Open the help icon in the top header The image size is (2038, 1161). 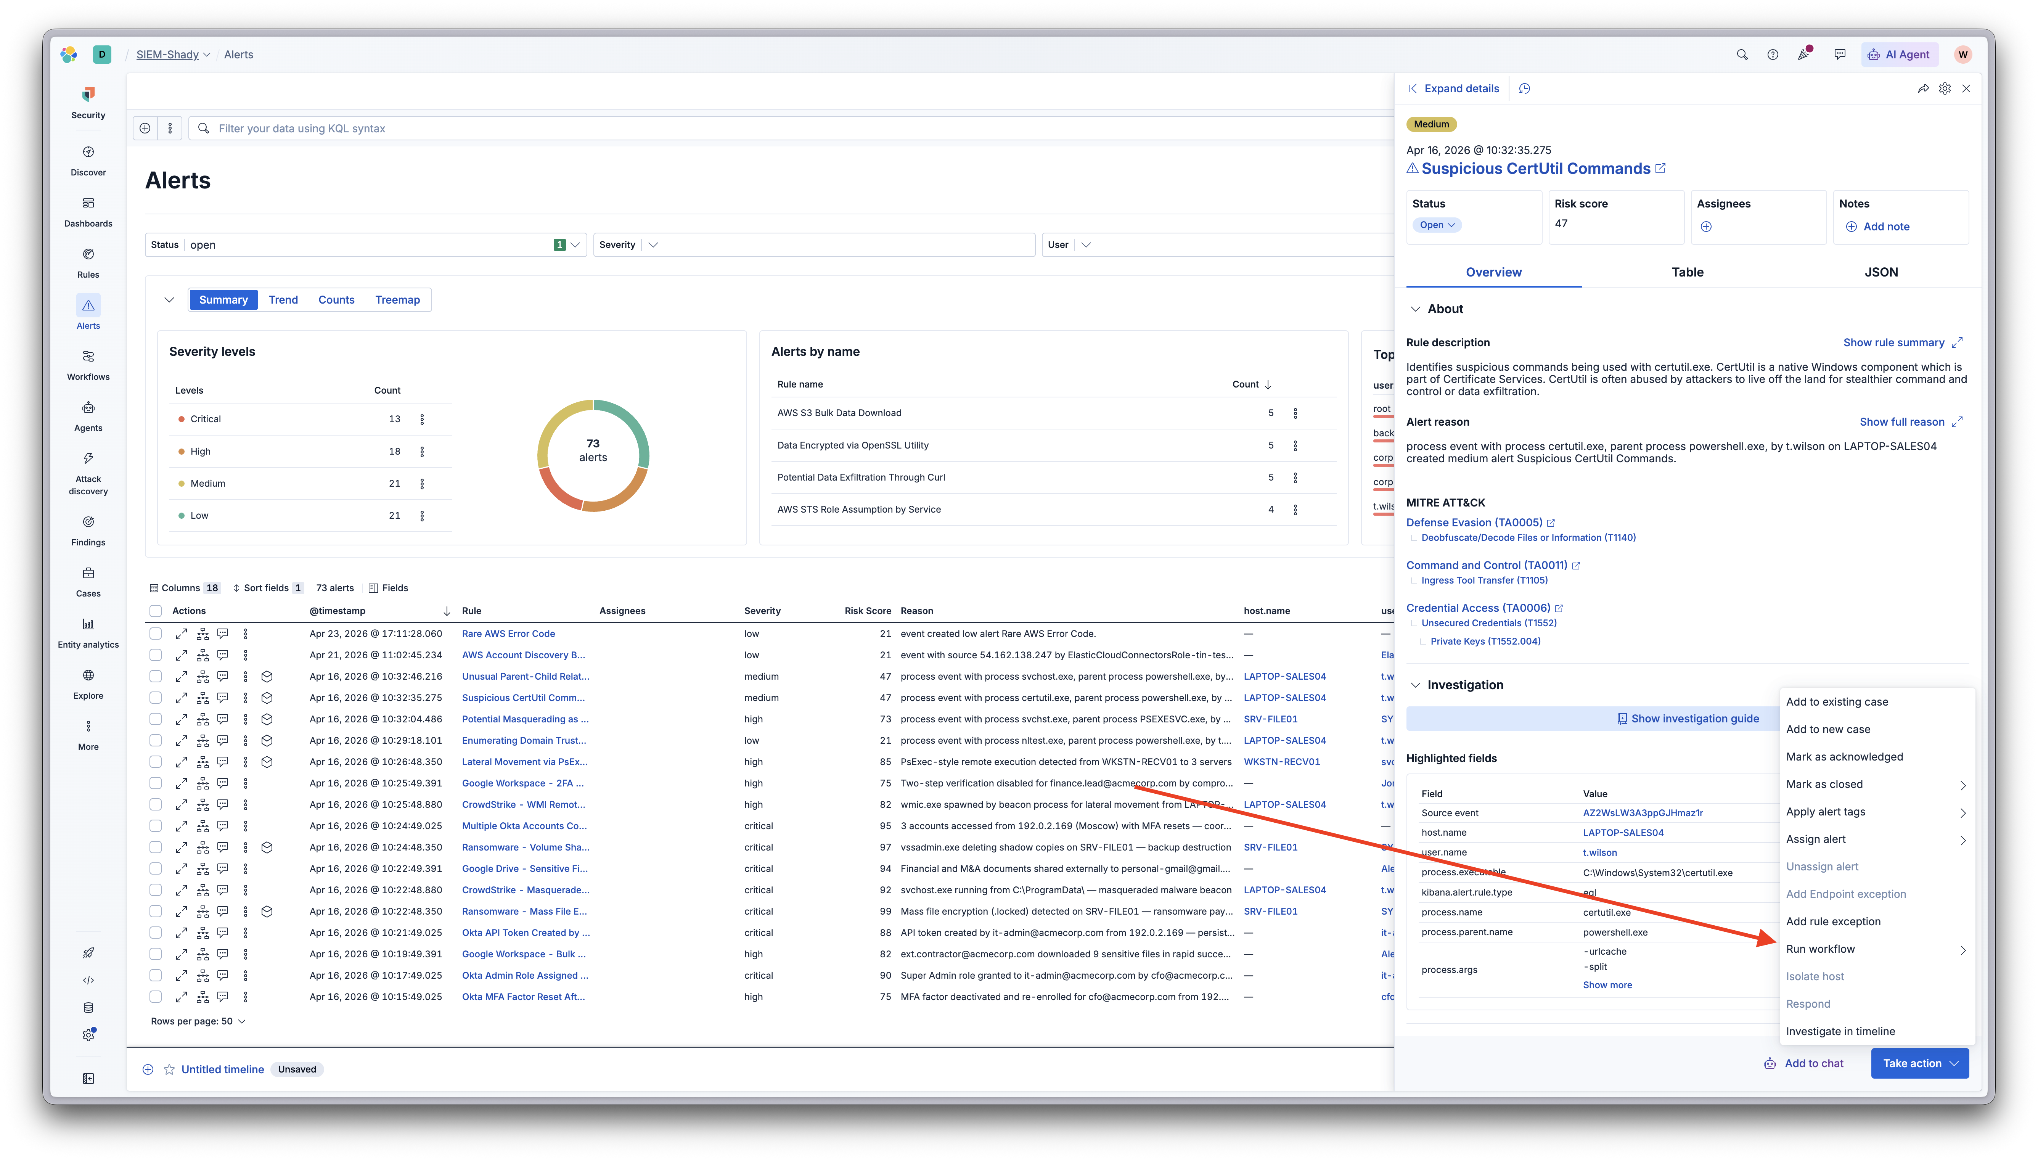tap(1772, 54)
